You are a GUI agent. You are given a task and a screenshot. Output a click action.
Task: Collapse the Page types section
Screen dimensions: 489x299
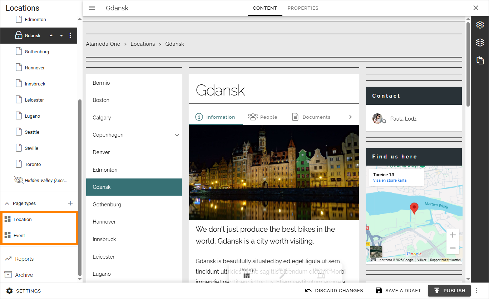click(7, 203)
